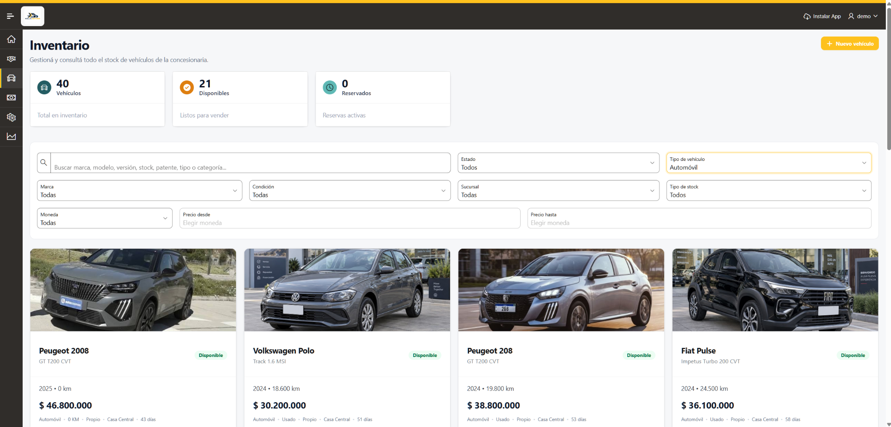
Task: Expand the Tipo de vehículo dropdown
Action: (769, 163)
